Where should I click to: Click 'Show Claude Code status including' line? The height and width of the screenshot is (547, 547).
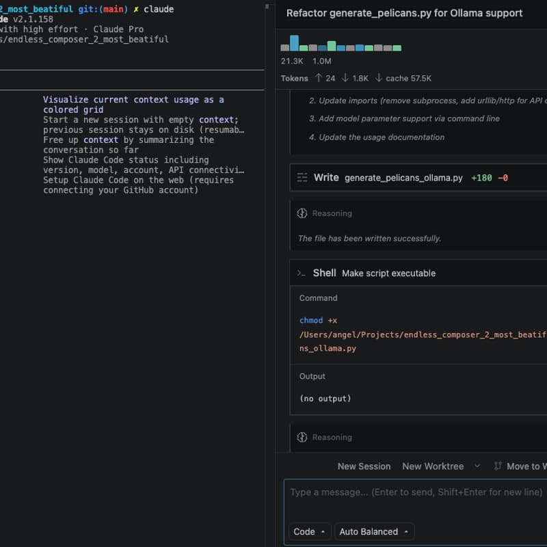tap(144, 165)
